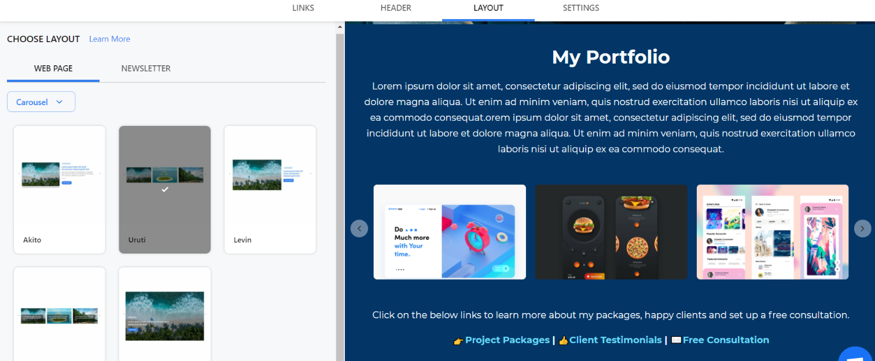The height and width of the screenshot is (361, 875).
Task: Open the SETTINGS tab
Action: coord(581,8)
